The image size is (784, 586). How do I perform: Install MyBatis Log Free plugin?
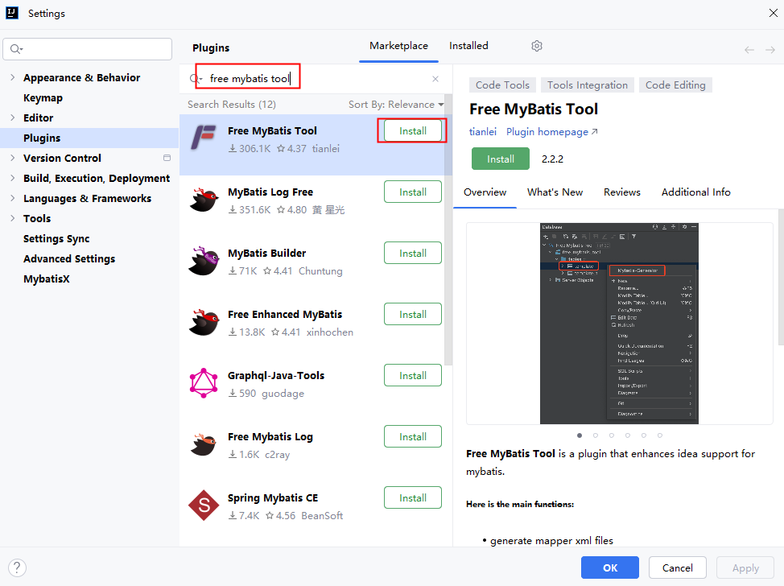click(412, 192)
